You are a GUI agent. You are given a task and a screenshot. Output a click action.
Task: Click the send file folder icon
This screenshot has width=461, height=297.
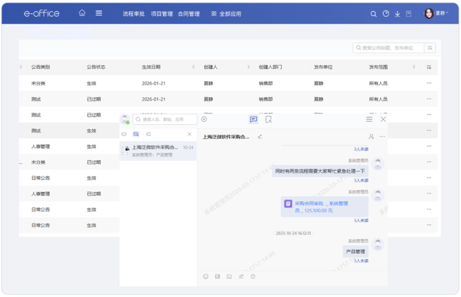(x=229, y=276)
